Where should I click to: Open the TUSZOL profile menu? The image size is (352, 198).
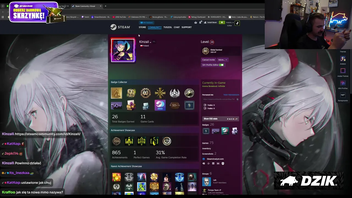167,27
